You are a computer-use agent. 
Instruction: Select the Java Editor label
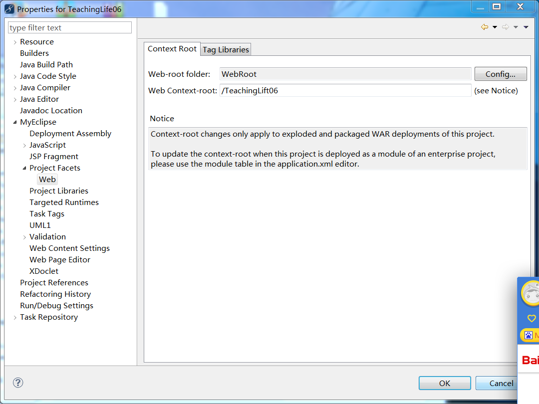39,99
